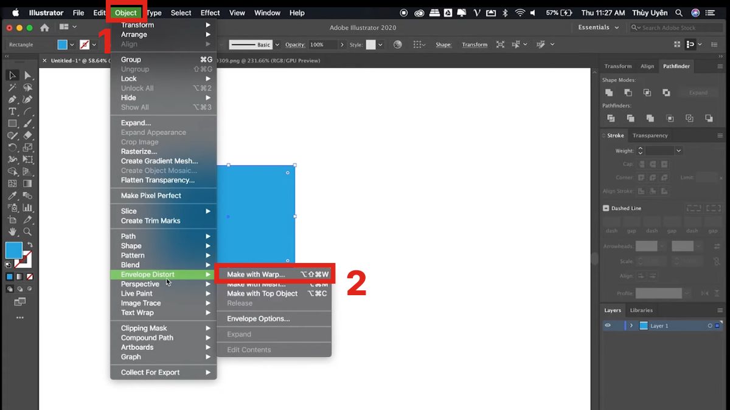The image size is (730, 410).
Task: Activate the Type tool
Action: (x=12, y=111)
